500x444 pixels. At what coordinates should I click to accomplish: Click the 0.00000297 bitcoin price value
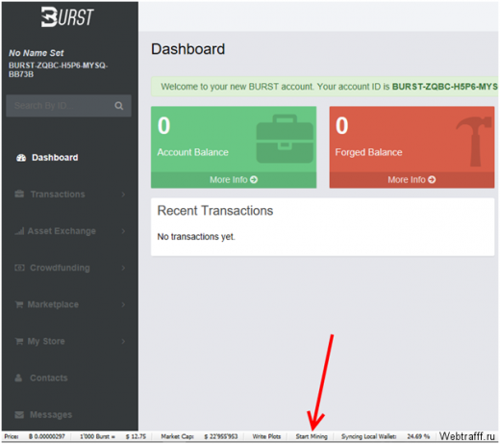[47, 436]
